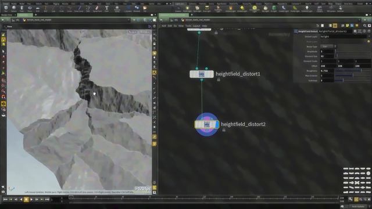Open the viewport View menu
This screenshot has height=209, width=372.
pos(9,27)
